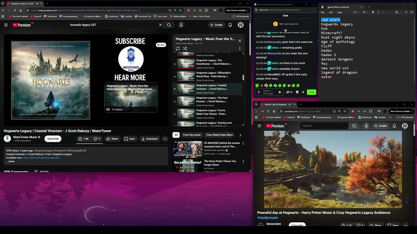Toggle loop playlist in Hogwarts Legacy playlist panel
Screen dimensions: 417x234
tap(178, 48)
